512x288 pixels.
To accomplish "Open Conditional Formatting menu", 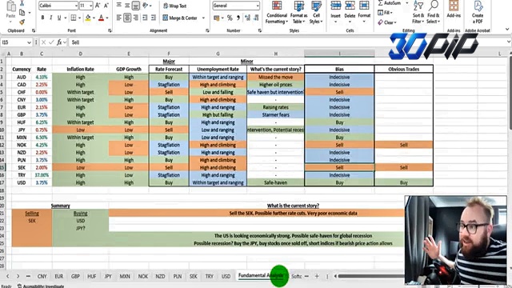I will coord(277,13).
